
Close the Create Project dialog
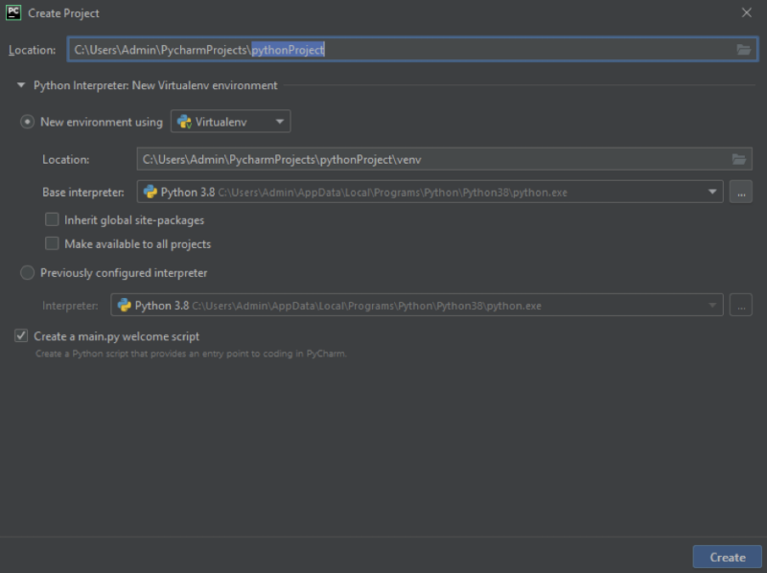coord(747,12)
